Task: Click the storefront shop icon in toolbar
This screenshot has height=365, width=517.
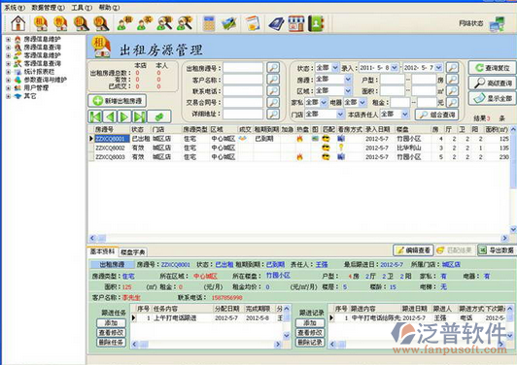Action: pos(295,23)
